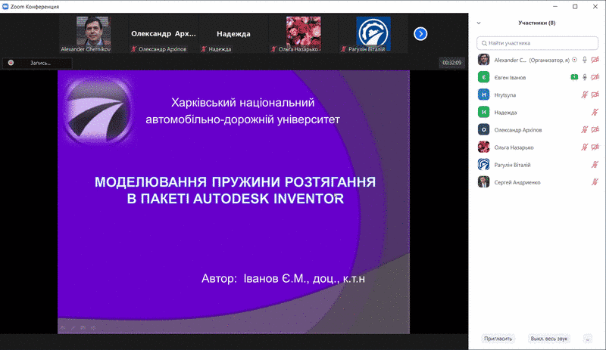Show next video thumbnails with blue arrow
Image resolution: width=606 pixels, height=350 pixels.
coord(420,34)
